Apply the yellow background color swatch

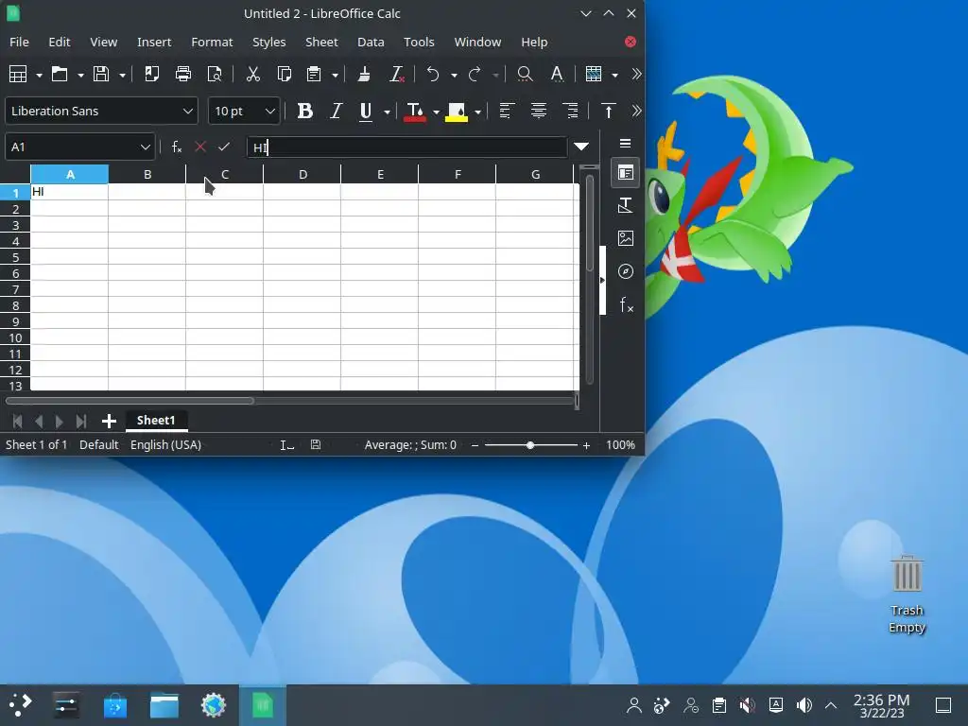[x=457, y=112]
